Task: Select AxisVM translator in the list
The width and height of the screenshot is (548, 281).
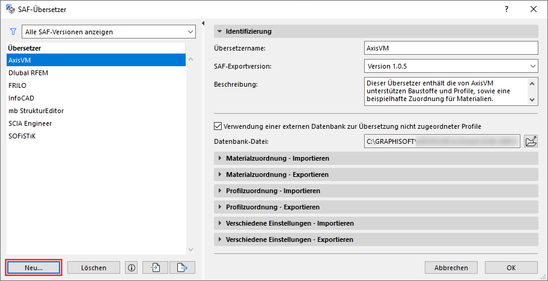Action: [96, 60]
